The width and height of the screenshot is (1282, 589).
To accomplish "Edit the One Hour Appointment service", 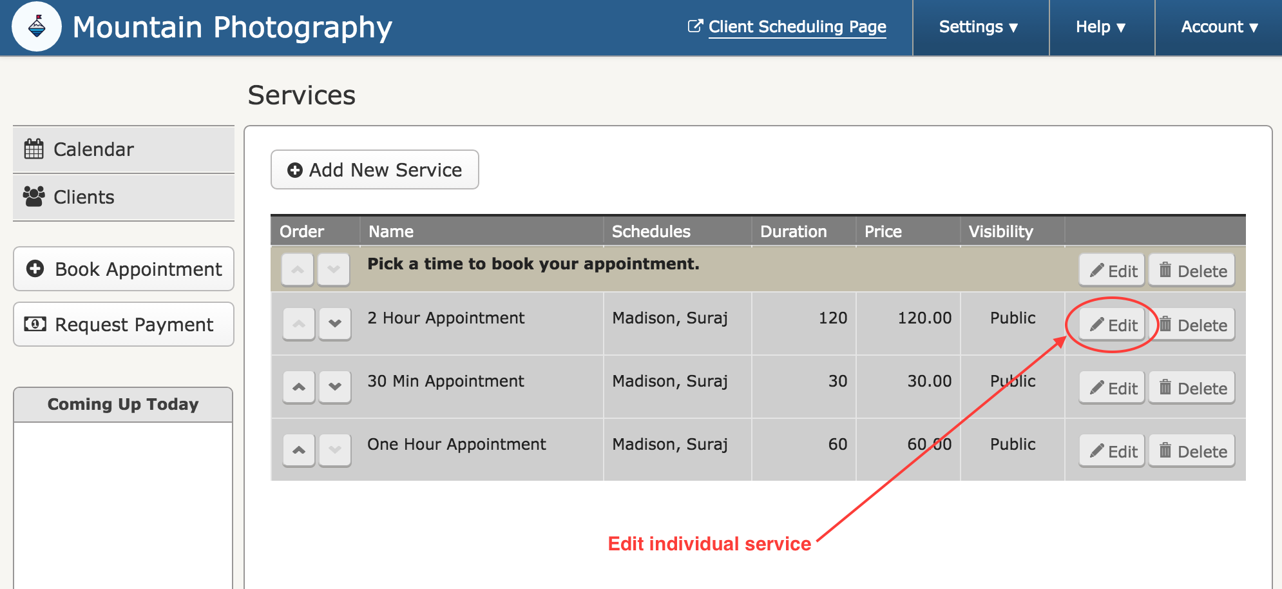I will tap(1112, 451).
